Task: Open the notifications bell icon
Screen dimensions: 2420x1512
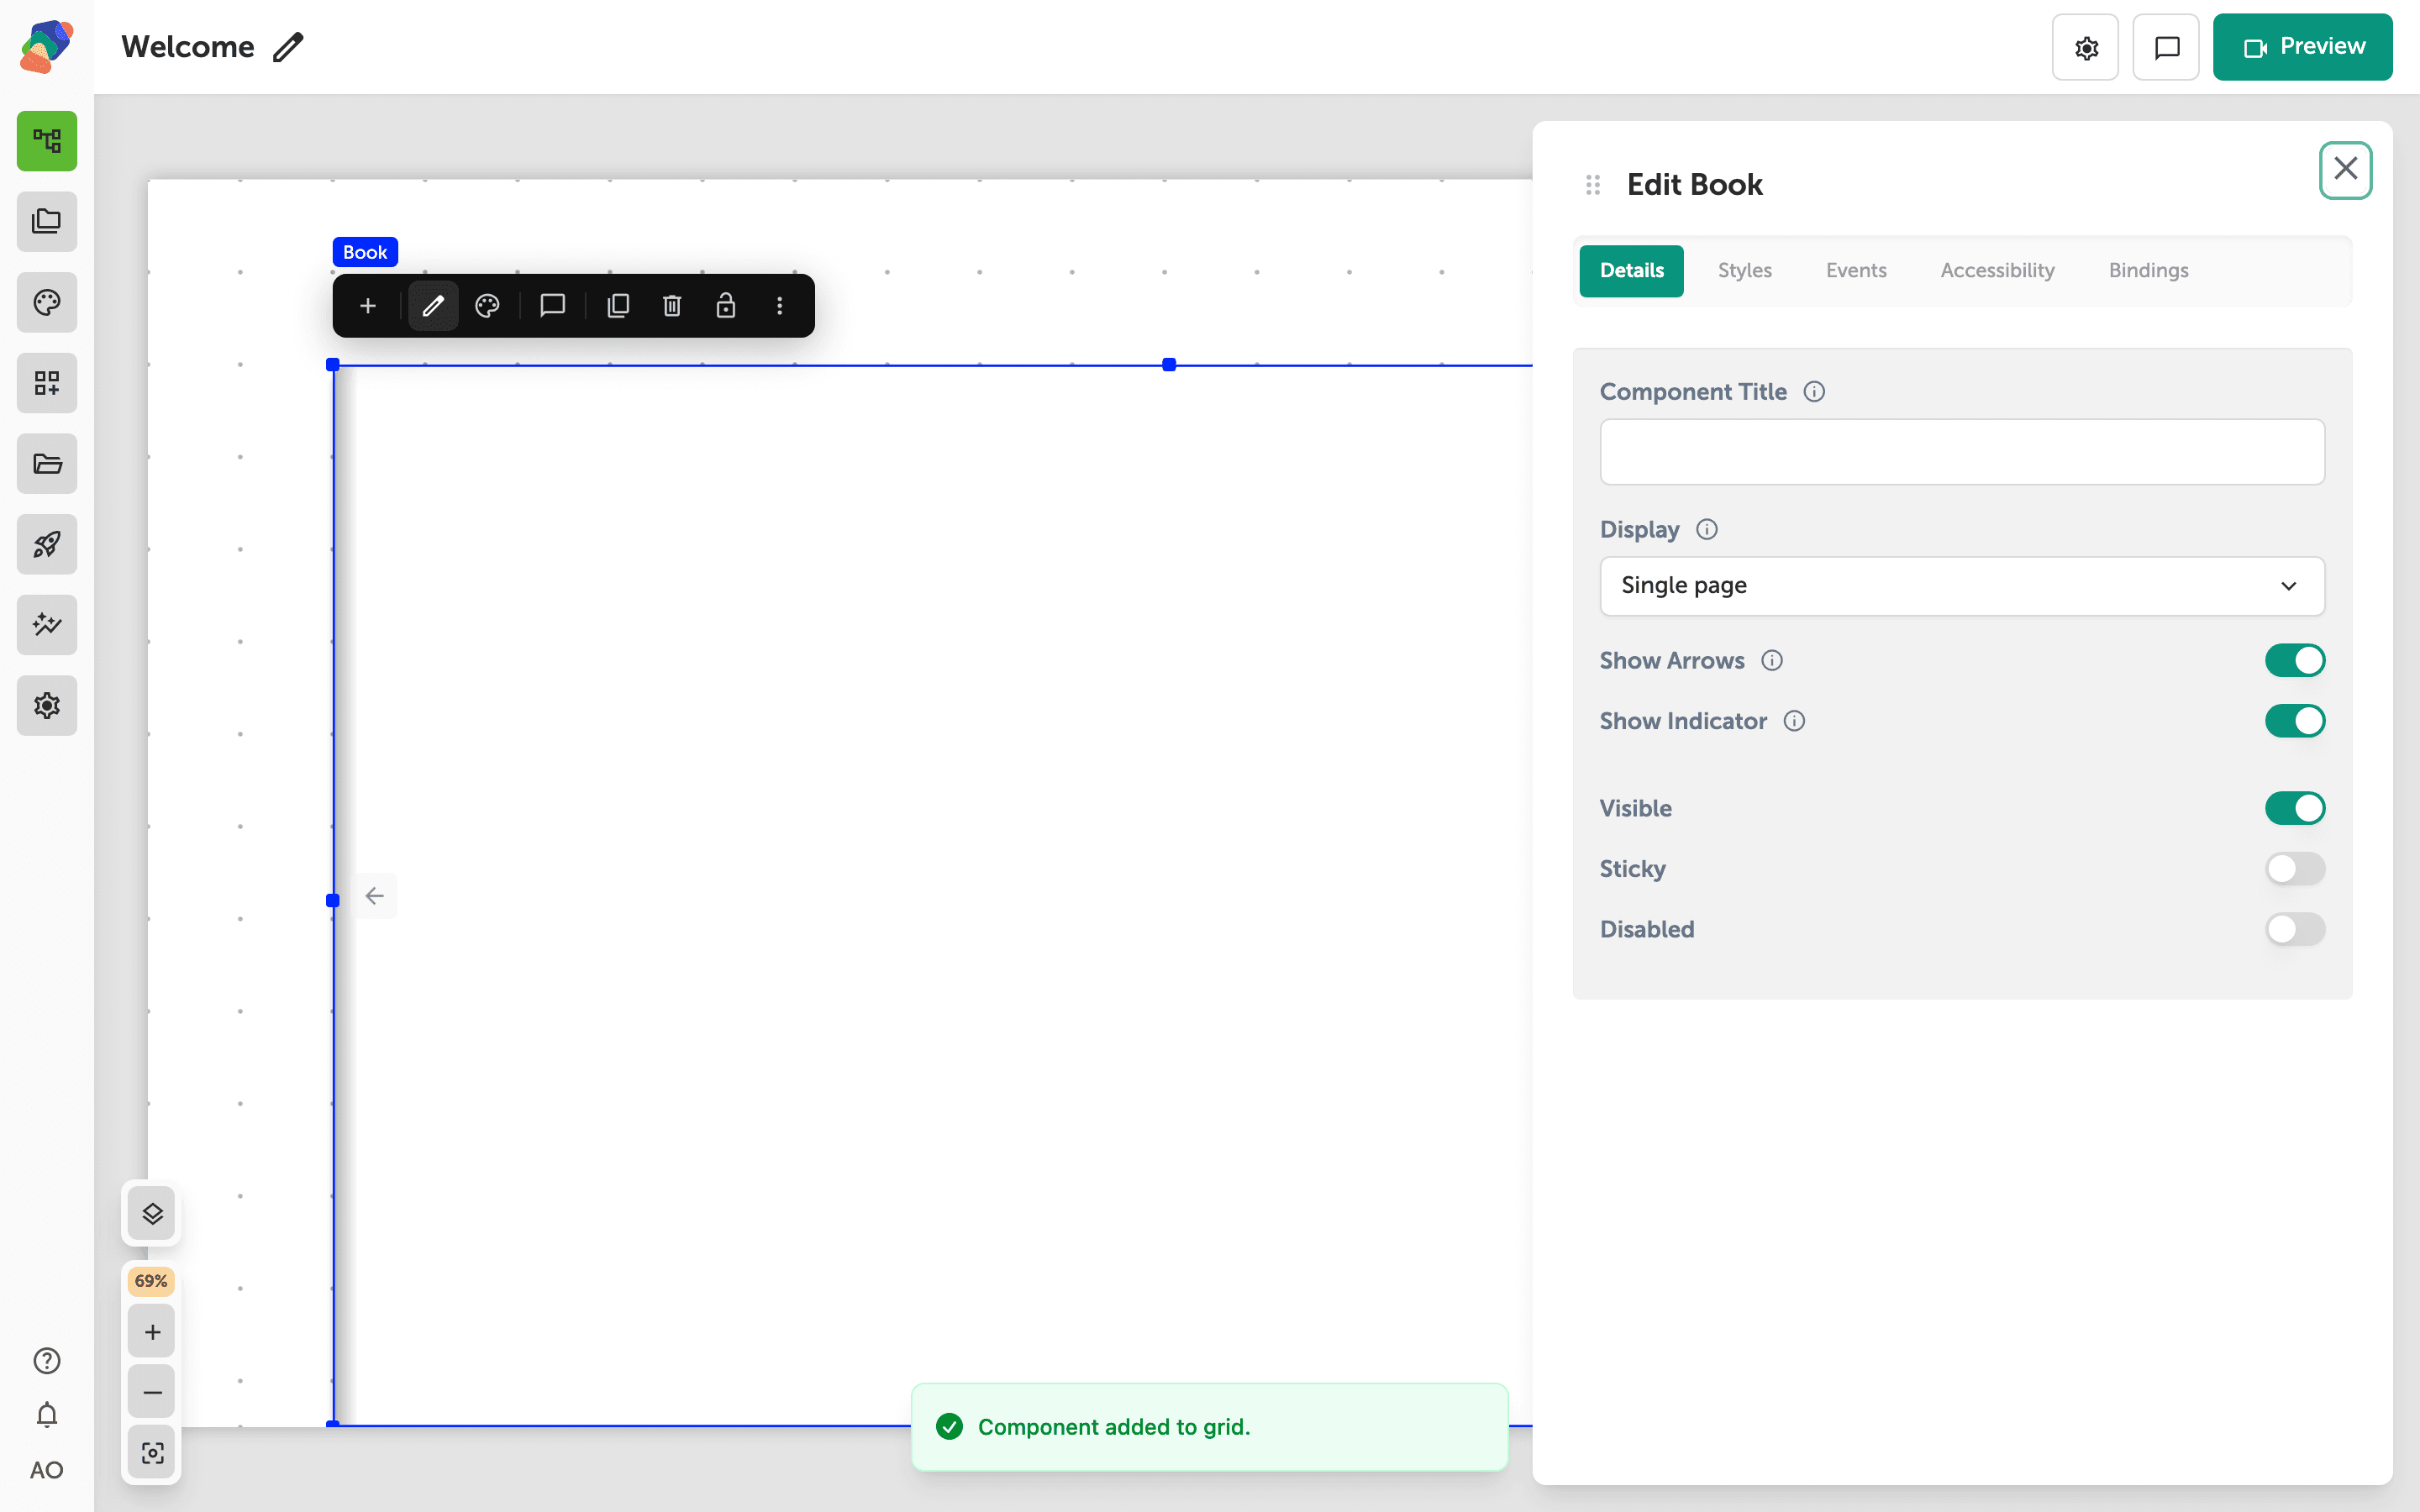Action: [x=47, y=1415]
